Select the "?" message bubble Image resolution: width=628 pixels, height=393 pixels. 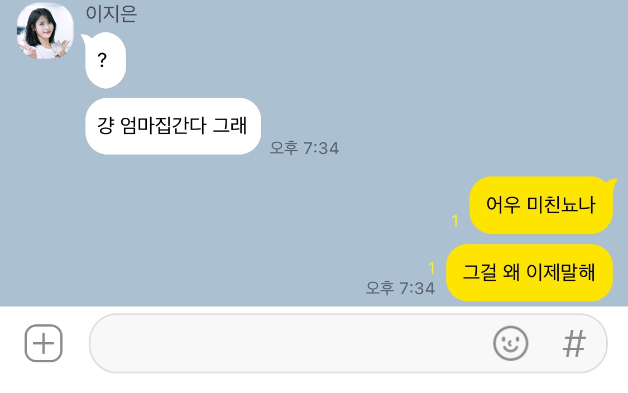pyautogui.click(x=106, y=60)
